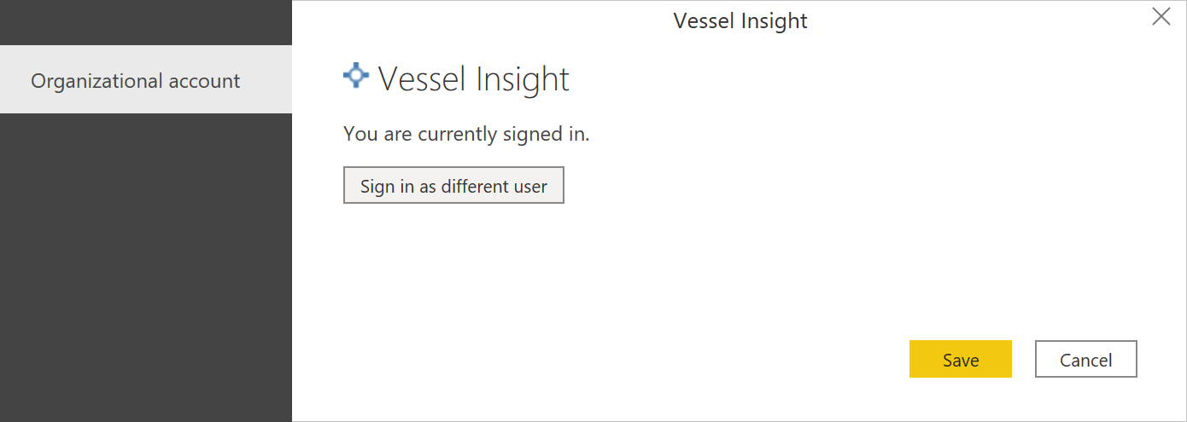Select the blue crosshair connector icon

click(x=355, y=76)
